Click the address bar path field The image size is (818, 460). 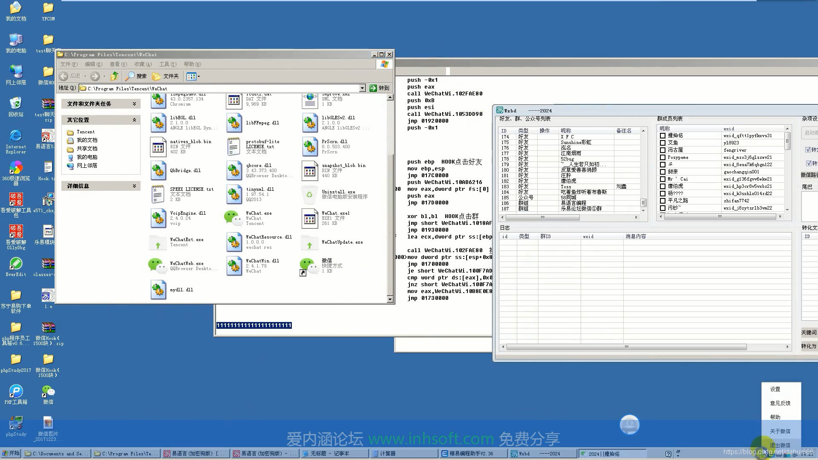click(219, 88)
